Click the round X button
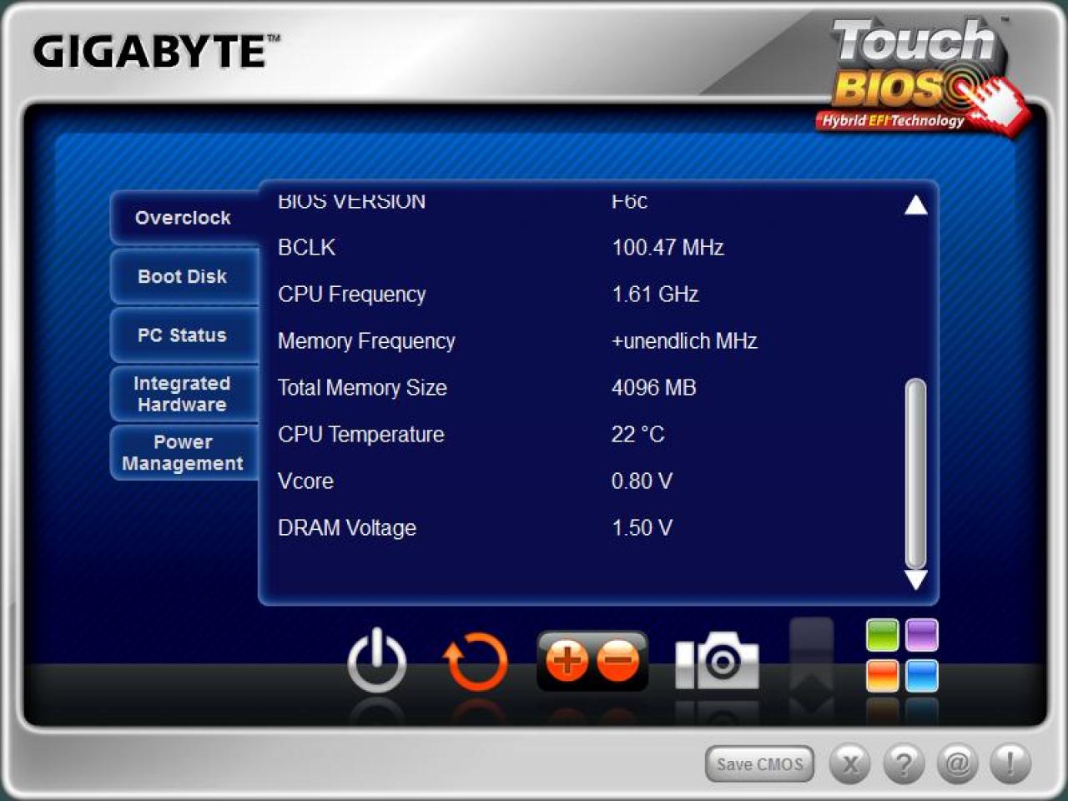The image size is (1068, 801). pyautogui.click(x=849, y=763)
